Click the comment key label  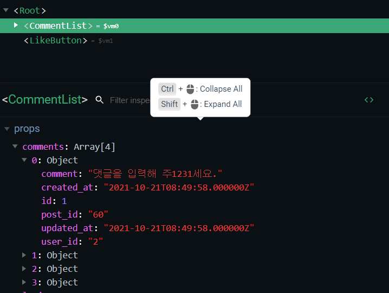(x=60, y=174)
